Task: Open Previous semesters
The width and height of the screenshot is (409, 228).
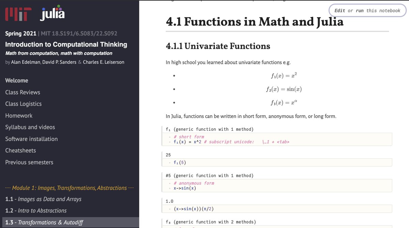Action: point(29,162)
